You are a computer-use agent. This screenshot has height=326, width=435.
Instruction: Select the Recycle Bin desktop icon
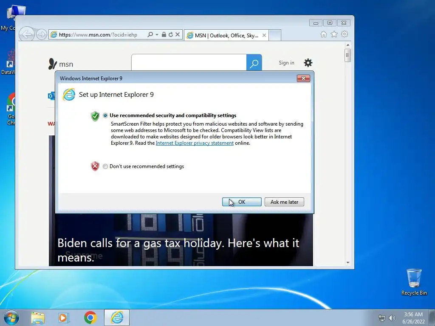414,282
